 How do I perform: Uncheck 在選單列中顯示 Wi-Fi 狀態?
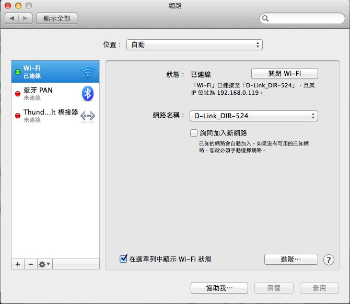[x=123, y=259]
